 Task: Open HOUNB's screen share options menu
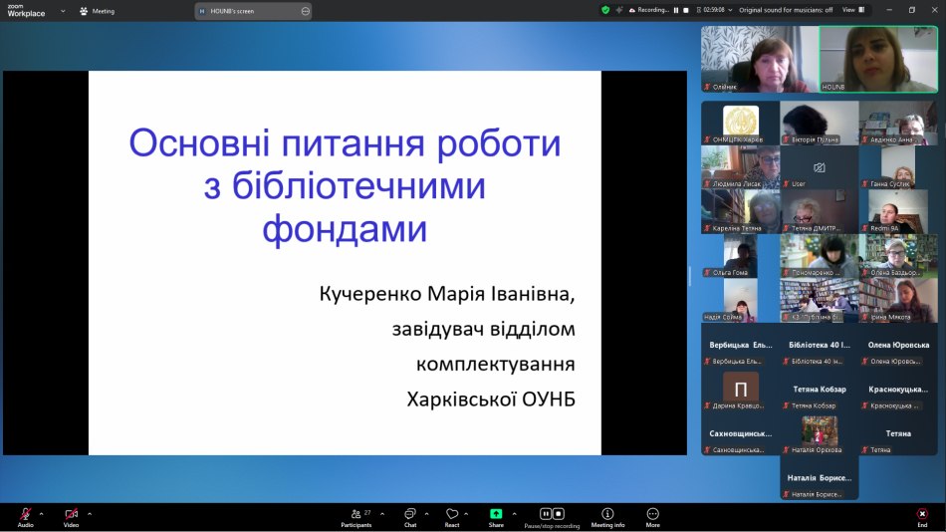pos(306,11)
